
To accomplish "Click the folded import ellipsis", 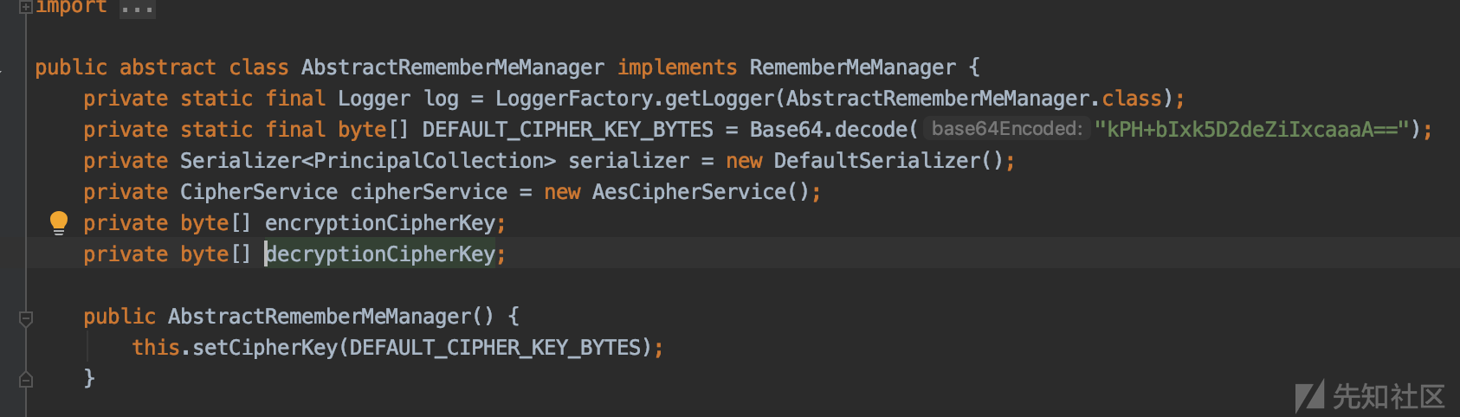I will pos(138,9).
